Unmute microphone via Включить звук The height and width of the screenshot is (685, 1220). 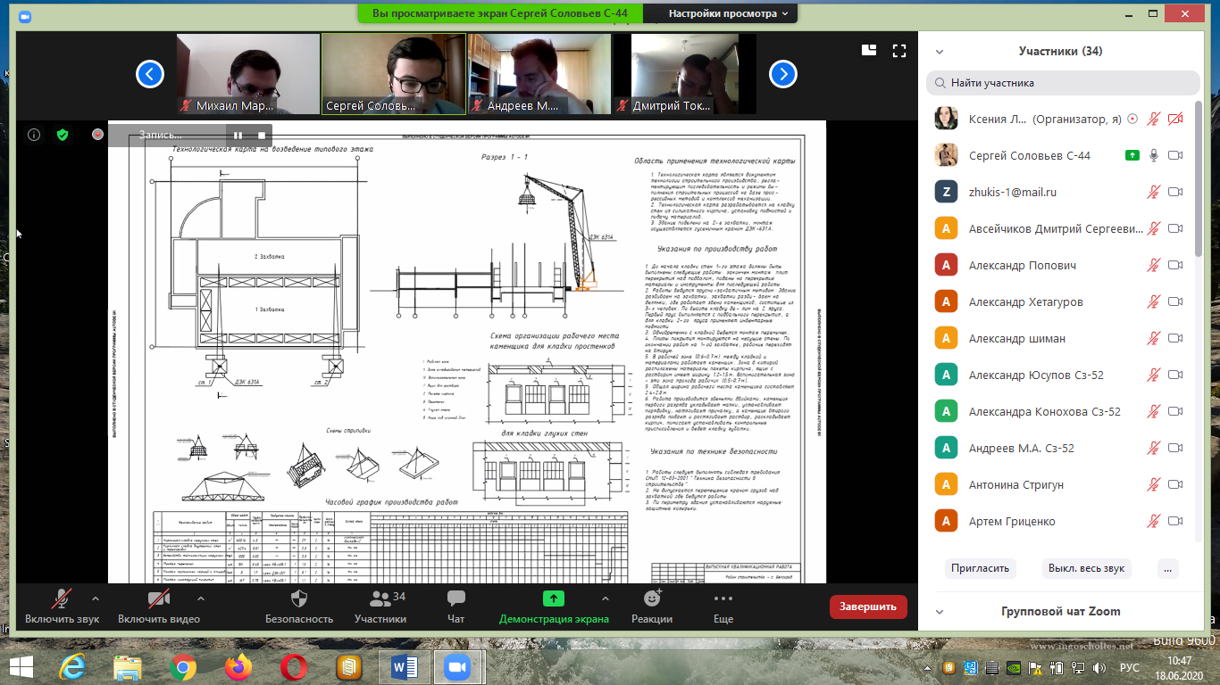pyautogui.click(x=62, y=607)
